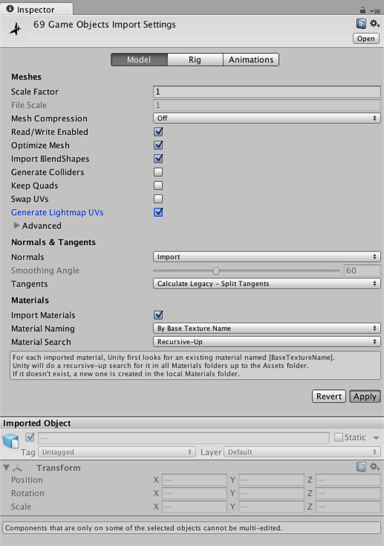
Task: Click the model asset preview icon
Action: pyautogui.click(x=15, y=29)
